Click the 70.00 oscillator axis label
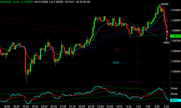This screenshot has height=108, width=181. click(174, 89)
